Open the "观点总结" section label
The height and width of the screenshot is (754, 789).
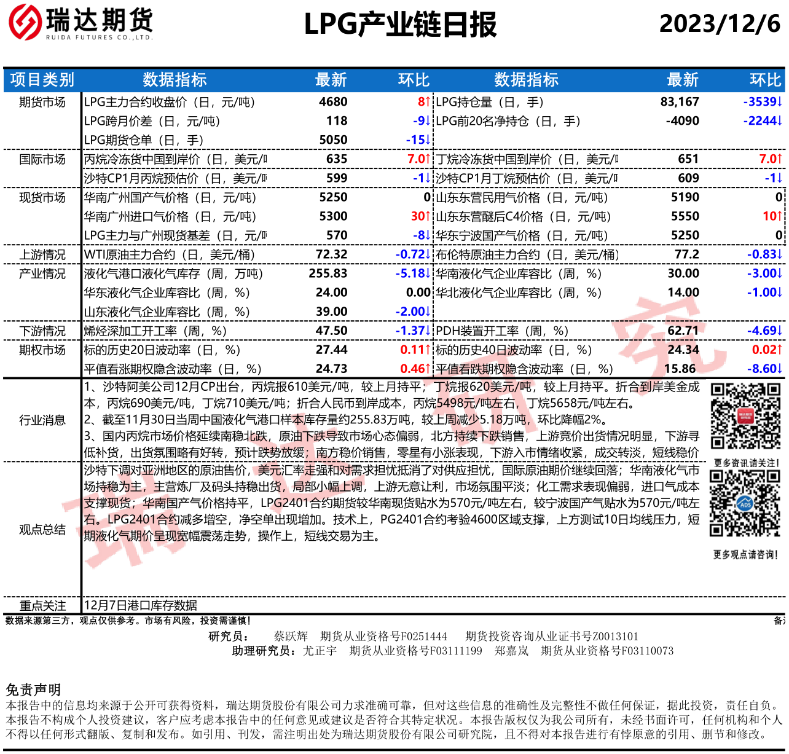(42, 530)
